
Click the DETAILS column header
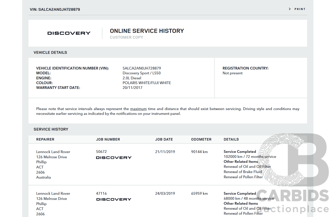click(231, 139)
